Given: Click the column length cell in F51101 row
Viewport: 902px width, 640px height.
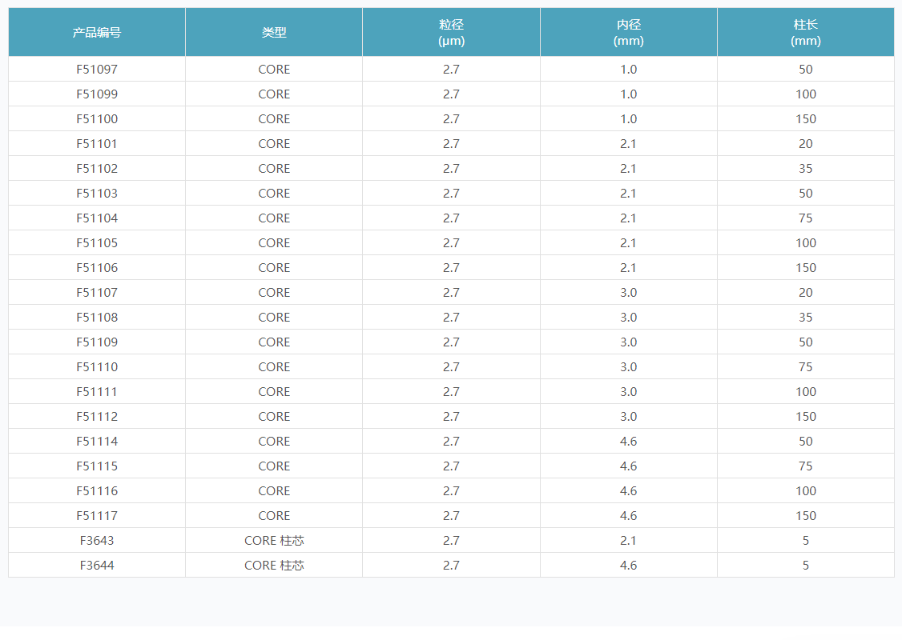Looking at the screenshot, I should [x=805, y=144].
